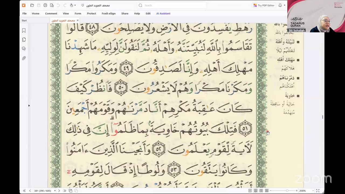Image resolution: width=345 pixels, height=194 pixels.
Task: Open the page number dropdown showing 381
Action: tap(55, 191)
